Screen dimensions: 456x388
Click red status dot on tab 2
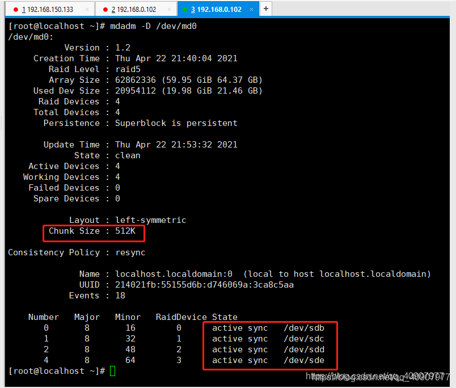coord(105,10)
